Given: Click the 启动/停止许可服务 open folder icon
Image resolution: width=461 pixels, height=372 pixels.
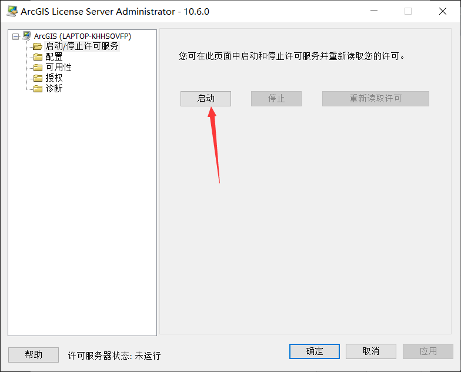Looking at the screenshot, I should pyautogui.click(x=38, y=46).
